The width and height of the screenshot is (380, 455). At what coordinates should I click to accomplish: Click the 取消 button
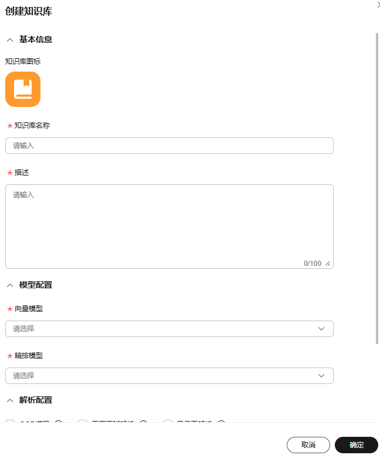pyautogui.click(x=308, y=445)
